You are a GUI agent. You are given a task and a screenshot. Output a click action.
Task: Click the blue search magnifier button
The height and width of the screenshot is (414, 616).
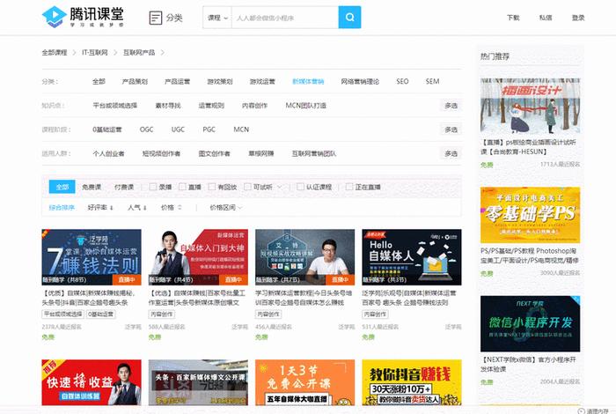[349, 18]
